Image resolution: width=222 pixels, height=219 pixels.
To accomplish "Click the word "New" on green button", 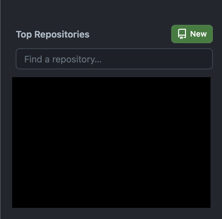I will point(198,34).
